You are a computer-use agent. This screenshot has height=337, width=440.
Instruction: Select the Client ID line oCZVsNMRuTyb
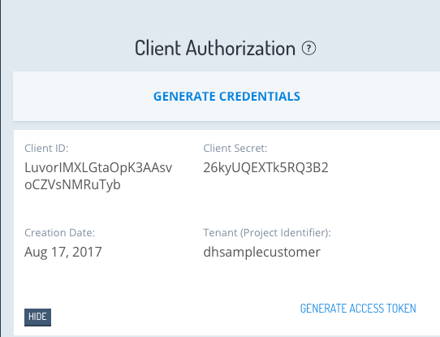[72, 184]
